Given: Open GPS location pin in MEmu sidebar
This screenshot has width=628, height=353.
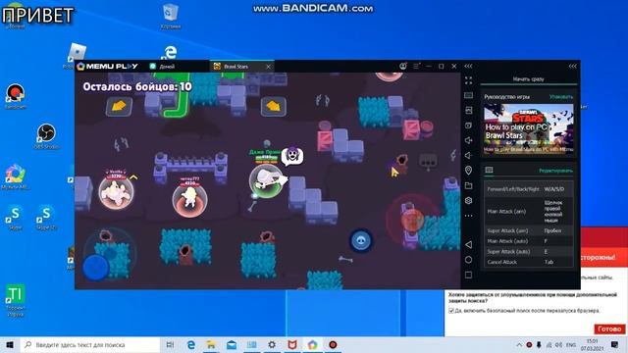Looking at the screenshot, I should click(x=468, y=171).
